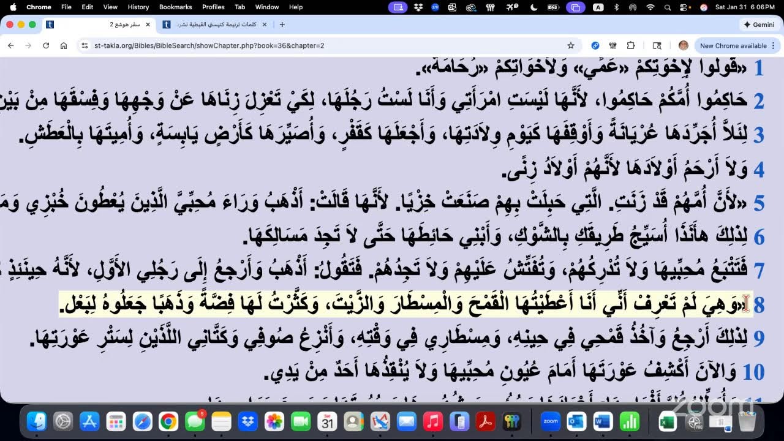Image resolution: width=784 pixels, height=441 pixels.
Task: Click verse number 1
Action: [759, 68]
